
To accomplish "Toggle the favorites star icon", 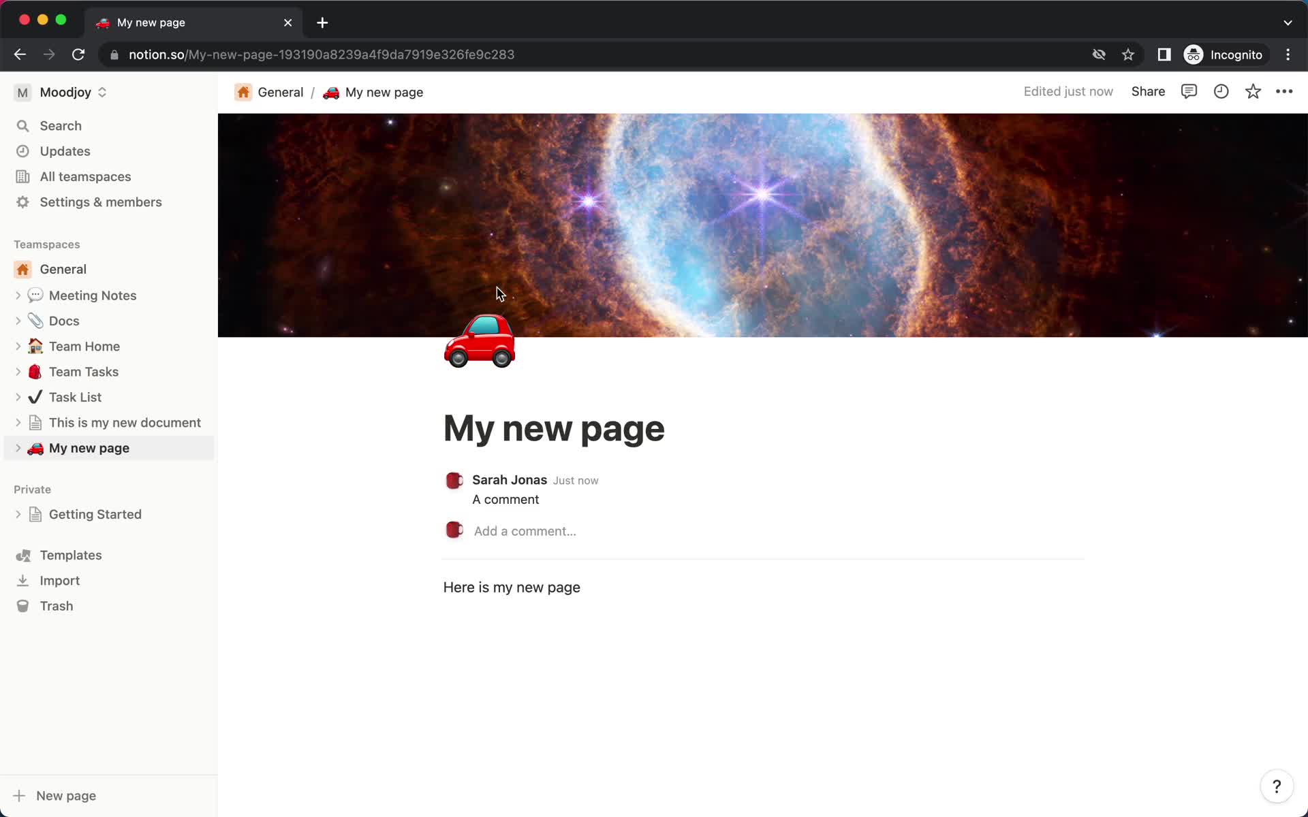I will pyautogui.click(x=1253, y=91).
